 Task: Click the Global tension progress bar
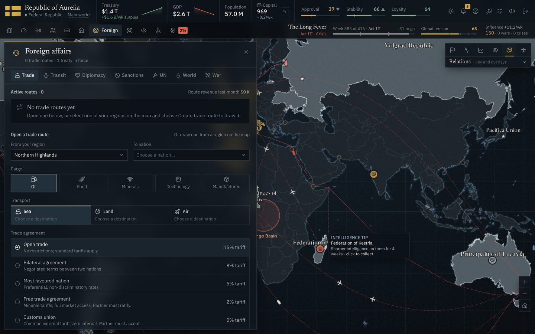pos(449,34)
